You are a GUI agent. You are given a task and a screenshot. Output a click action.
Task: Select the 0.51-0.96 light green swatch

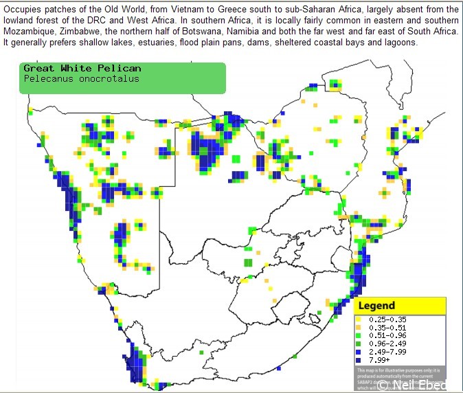tap(359, 335)
